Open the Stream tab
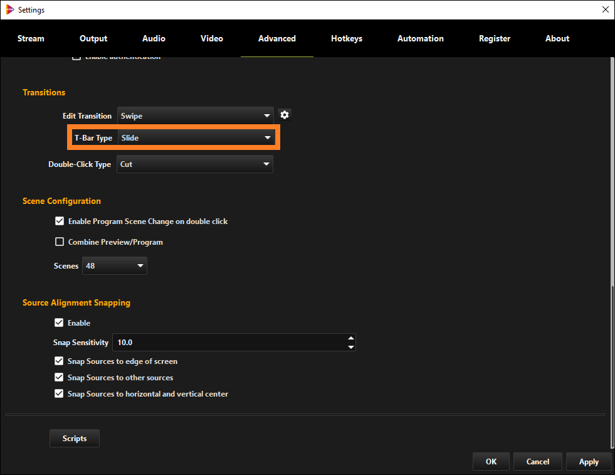This screenshot has width=615, height=475. point(31,38)
